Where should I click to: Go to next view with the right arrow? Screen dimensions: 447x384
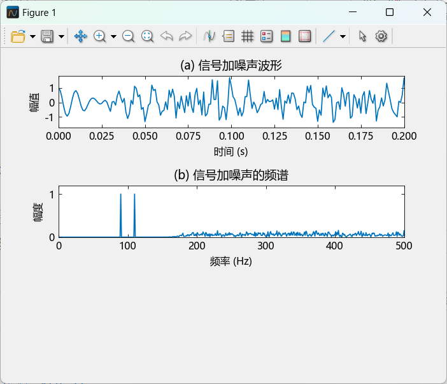[185, 36]
